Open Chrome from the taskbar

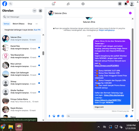pos(3,127)
